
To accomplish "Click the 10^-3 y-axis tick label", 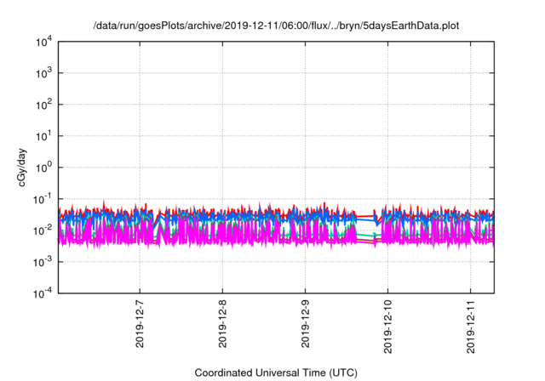I will pos(43,261).
